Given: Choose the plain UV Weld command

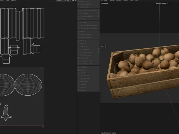Looking at the screenshot, I should click(x=83, y=19).
